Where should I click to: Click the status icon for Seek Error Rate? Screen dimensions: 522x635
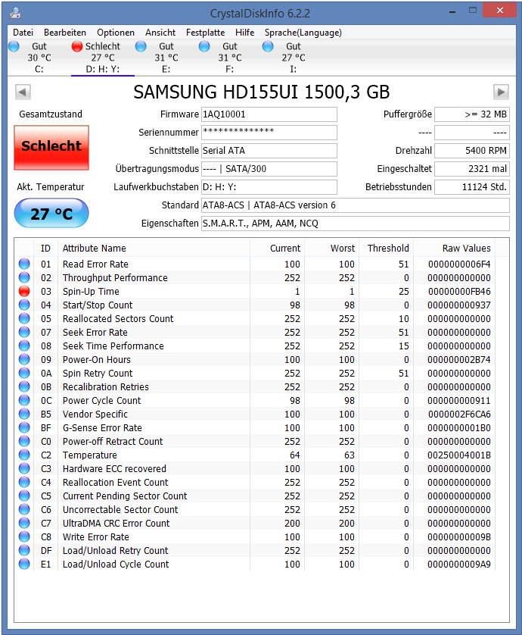pos(24,332)
